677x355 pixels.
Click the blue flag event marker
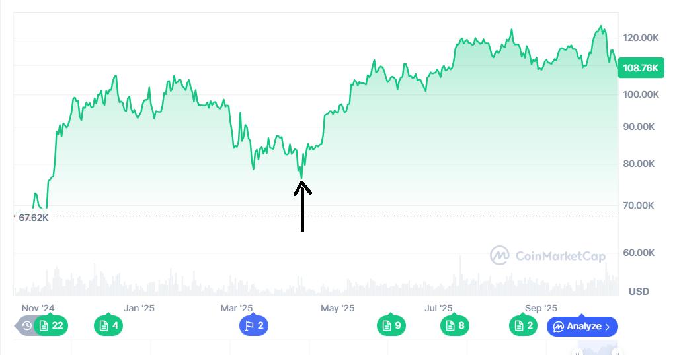coord(254,325)
